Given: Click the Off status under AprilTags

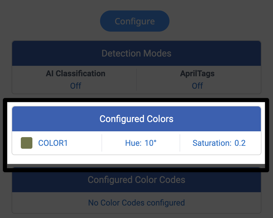Looking at the screenshot, I should tap(197, 86).
